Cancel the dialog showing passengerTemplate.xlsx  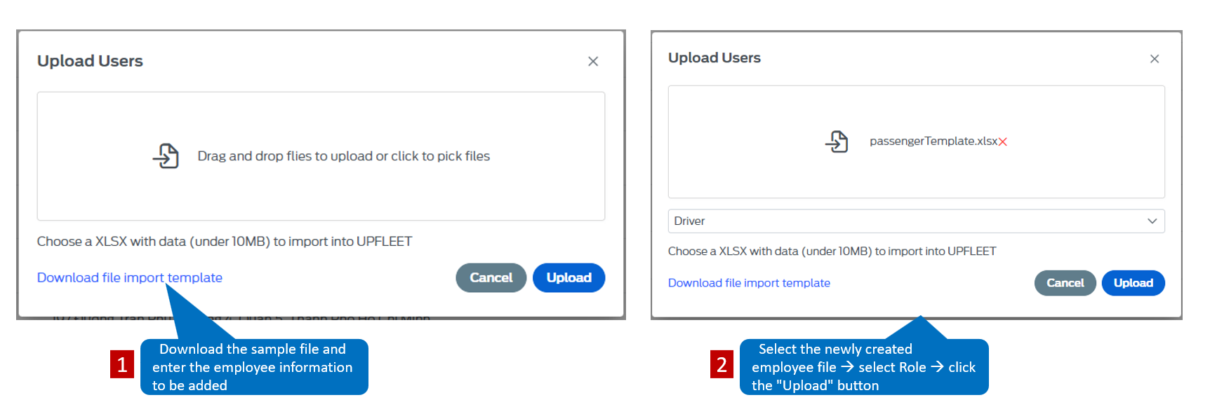coord(1065,283)
